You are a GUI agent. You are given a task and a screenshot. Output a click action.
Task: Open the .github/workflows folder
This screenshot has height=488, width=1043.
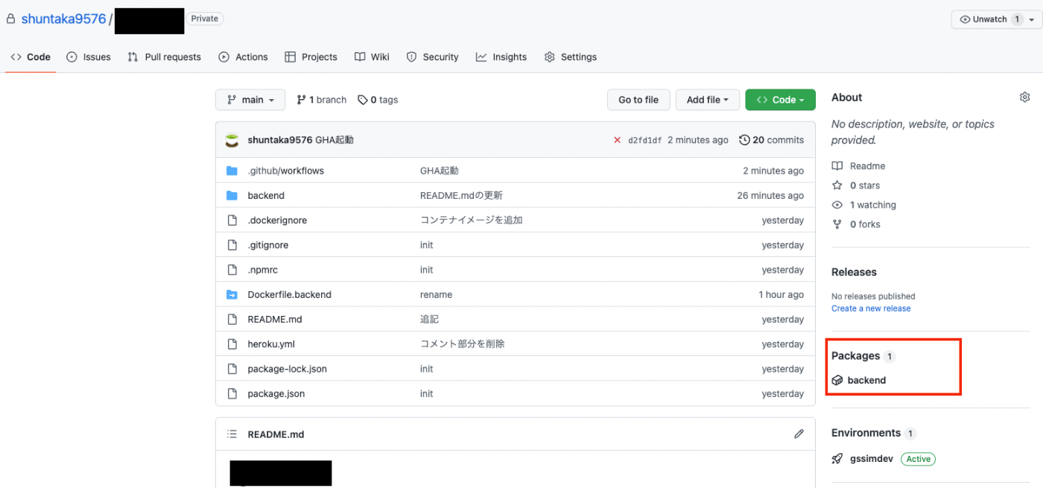pos(285,171)
